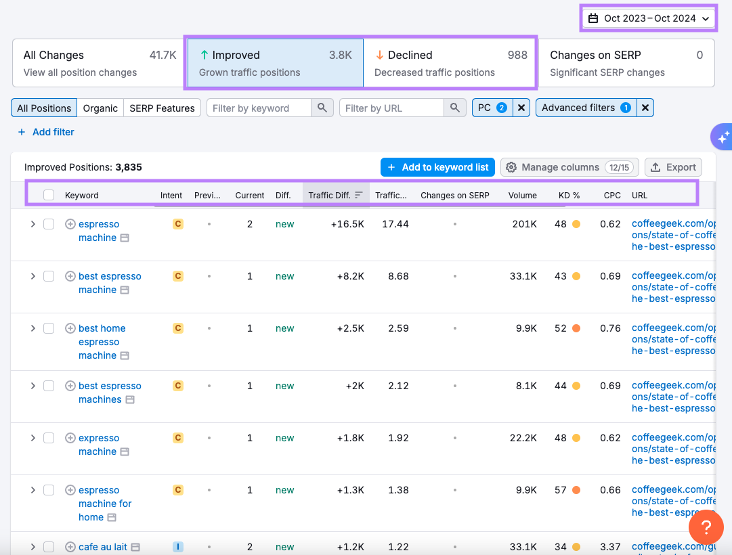Switch to the SERP Features tab
Image resolution: width=732 pixels, height=555 pixels.
(x=162, y=107)
